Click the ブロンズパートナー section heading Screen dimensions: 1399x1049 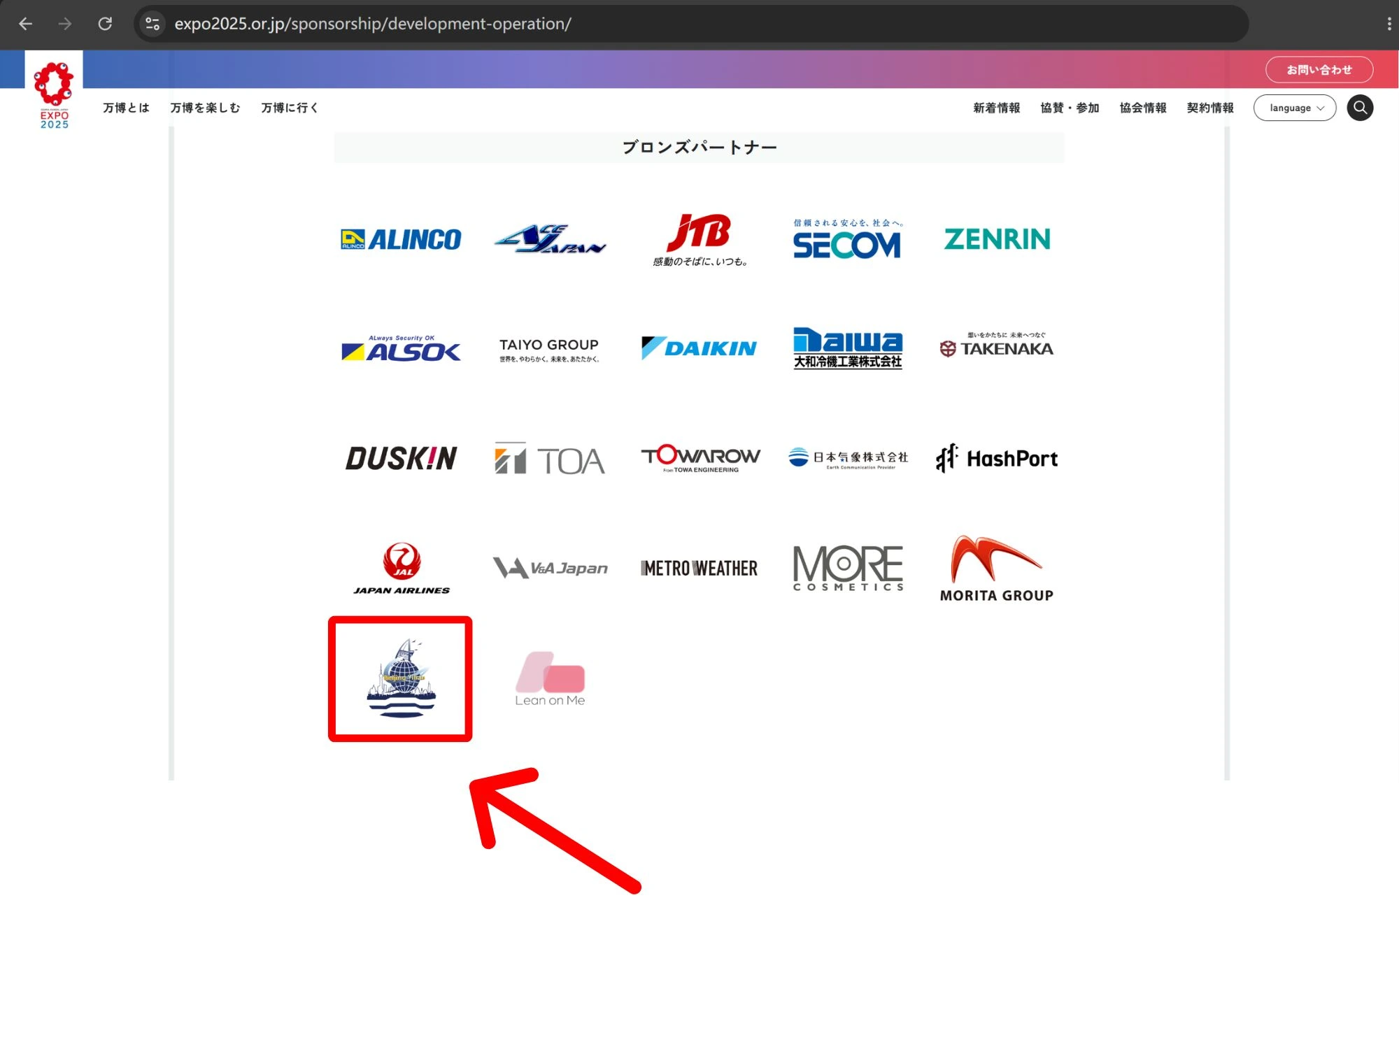click(x=699, y=148)
